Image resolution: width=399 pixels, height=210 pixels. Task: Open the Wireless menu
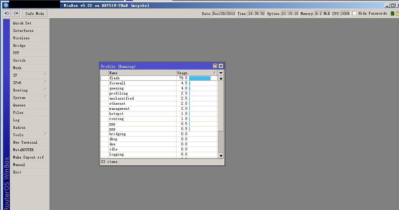tap(30, 38)
